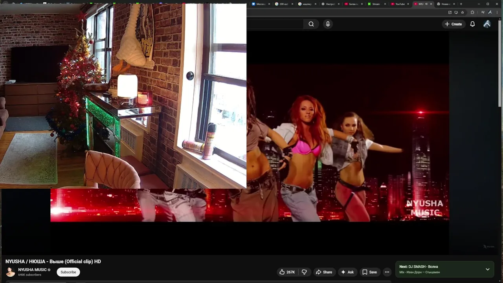Click the open-in-app icon in address bar

point(450,12)
